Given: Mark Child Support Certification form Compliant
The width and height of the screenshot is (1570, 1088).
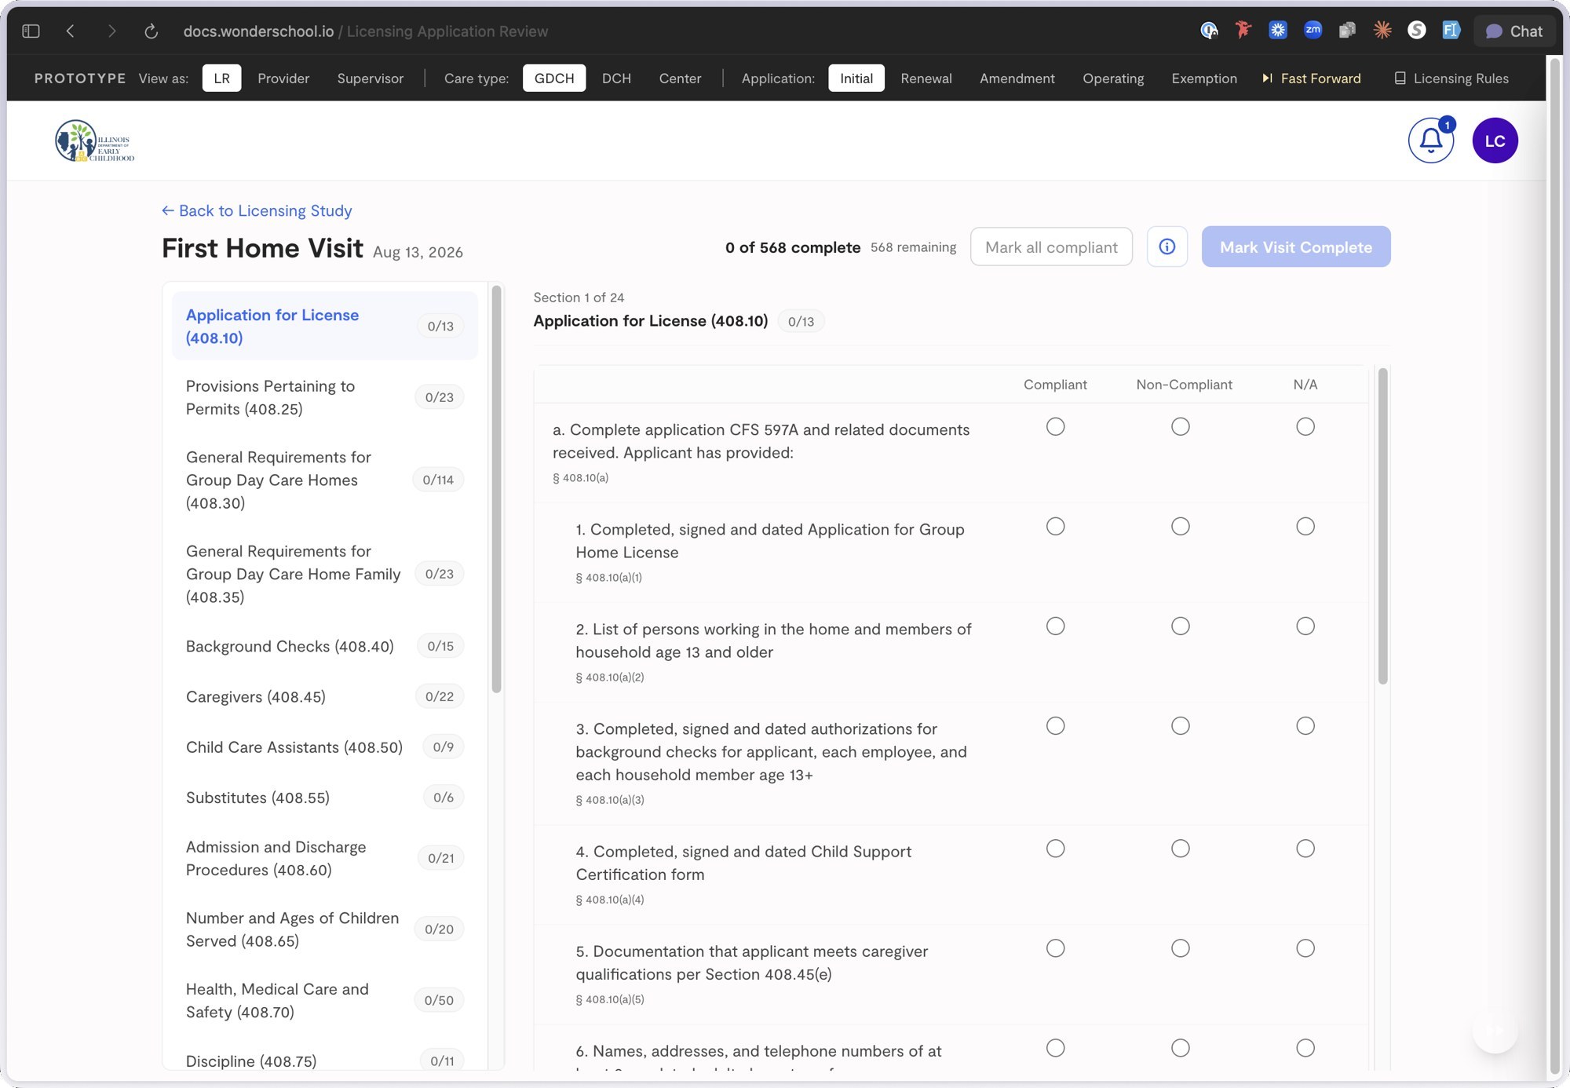Looking at the screenshot, I should point(1056,849).
